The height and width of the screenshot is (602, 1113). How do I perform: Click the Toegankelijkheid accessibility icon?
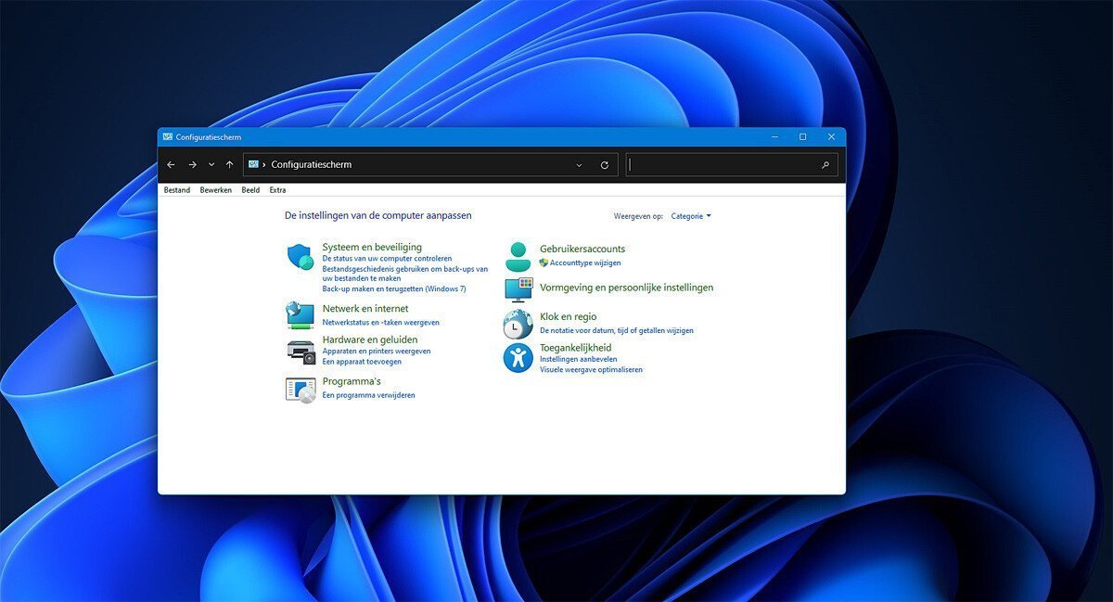pos(518,357)
